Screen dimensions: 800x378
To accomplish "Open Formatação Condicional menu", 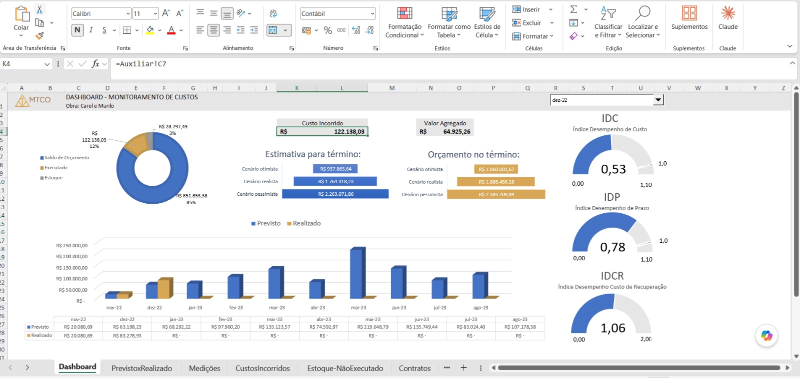I will click(405, 22).
